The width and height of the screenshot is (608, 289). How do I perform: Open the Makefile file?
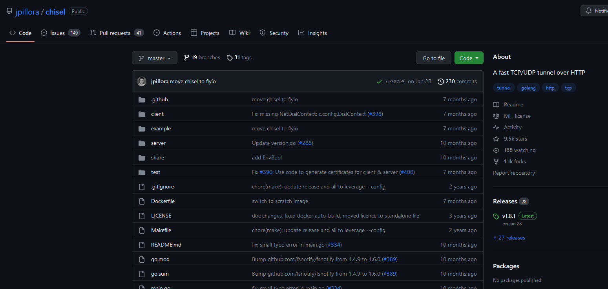point(161,230)
